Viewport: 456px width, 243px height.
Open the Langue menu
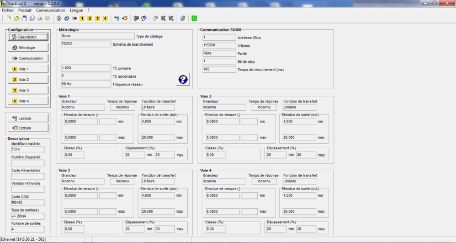click(77, 10)
